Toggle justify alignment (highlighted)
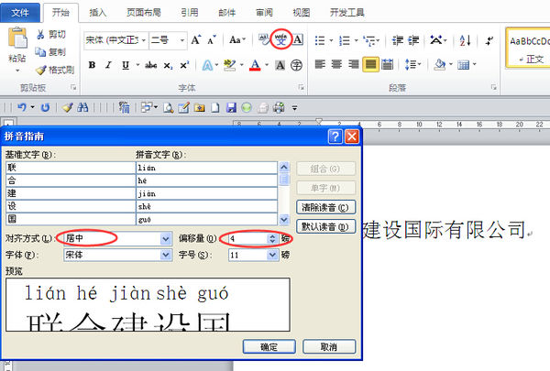 click(370, 64)
